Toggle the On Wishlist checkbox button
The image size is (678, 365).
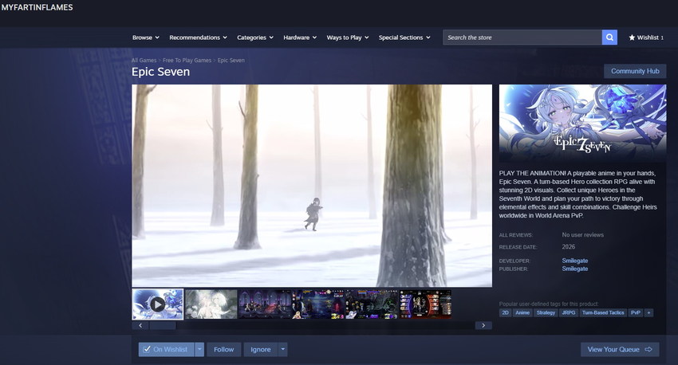[167, 349]
